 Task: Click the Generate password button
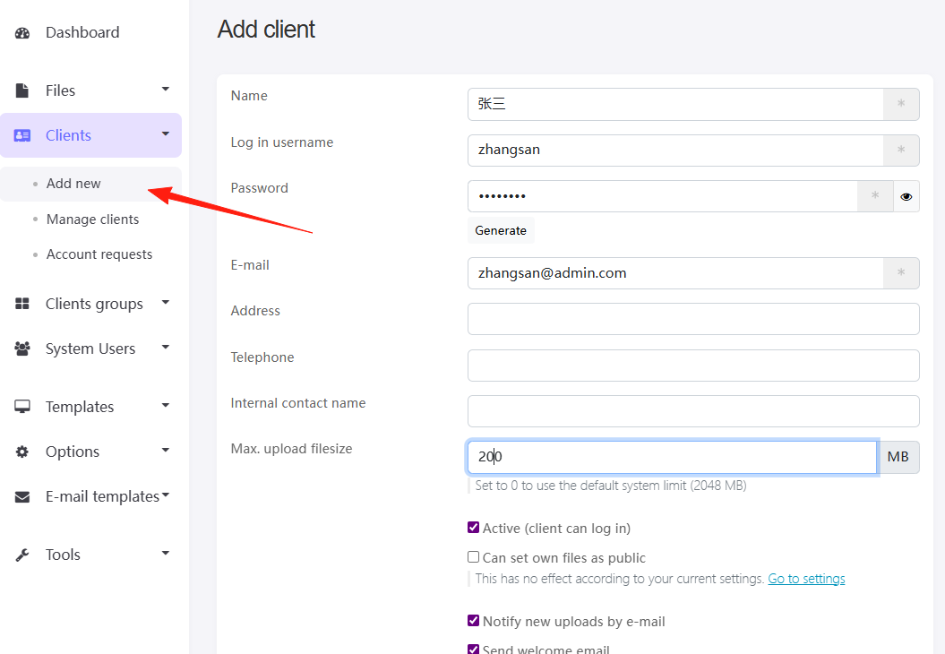501,230
